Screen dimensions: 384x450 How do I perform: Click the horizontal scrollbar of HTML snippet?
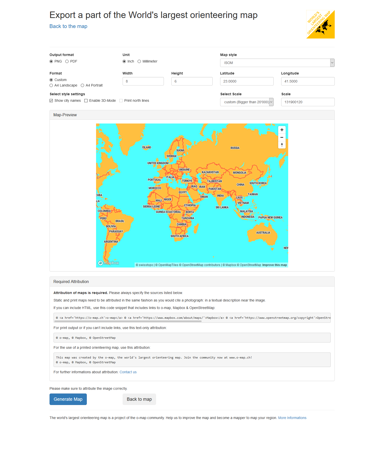[128, 321]
